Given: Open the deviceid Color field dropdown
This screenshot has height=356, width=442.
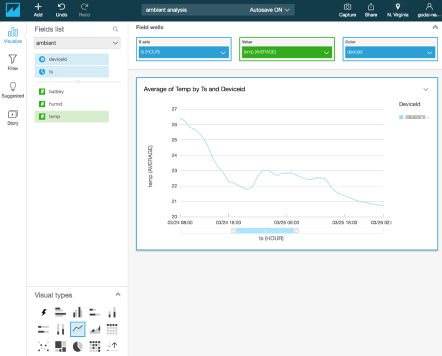Looking at the screenshot, I should [390, 52].
